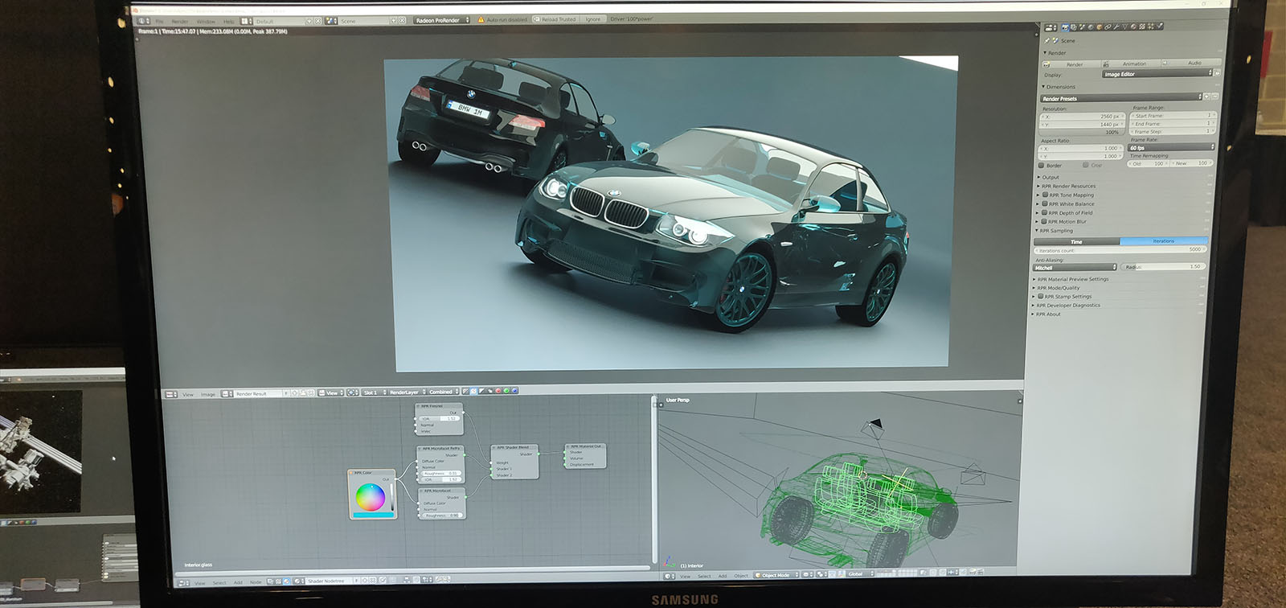Enable the Border checkbox

pos(1042,166)
